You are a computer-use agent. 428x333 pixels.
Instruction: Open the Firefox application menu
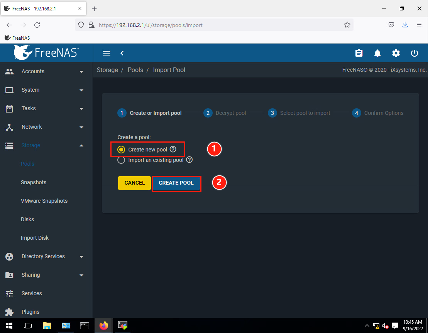419,25
